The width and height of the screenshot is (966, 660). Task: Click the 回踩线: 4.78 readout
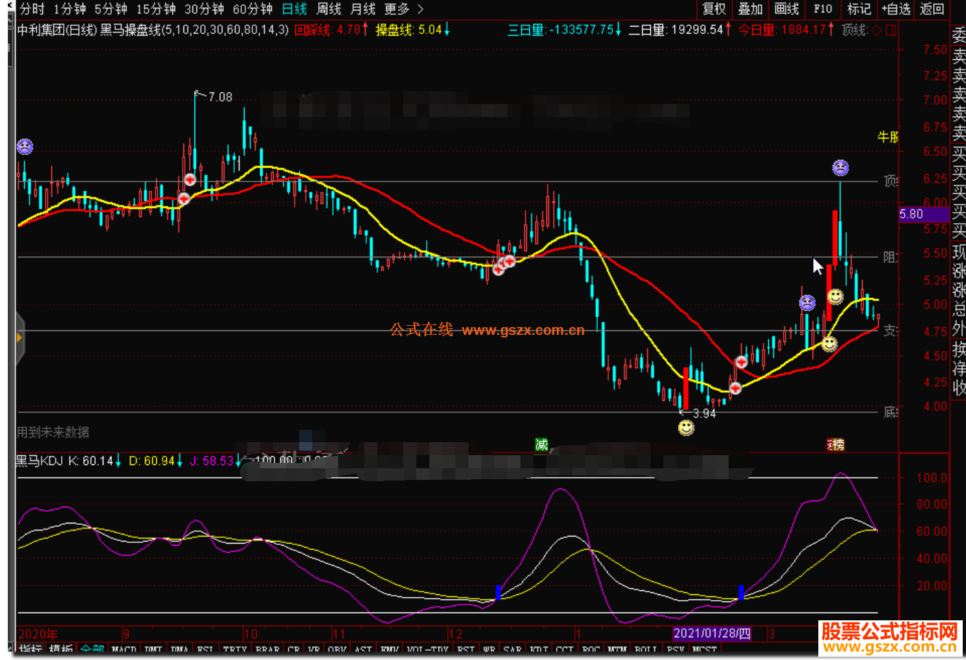[332, 30]
